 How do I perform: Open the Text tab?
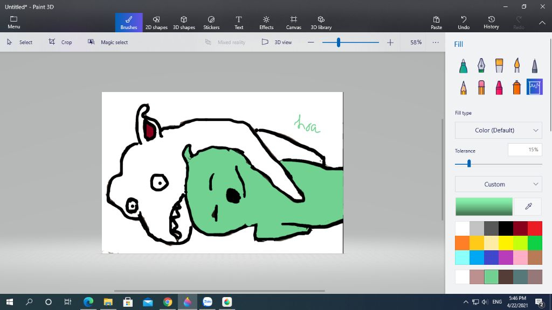(239, 23)
